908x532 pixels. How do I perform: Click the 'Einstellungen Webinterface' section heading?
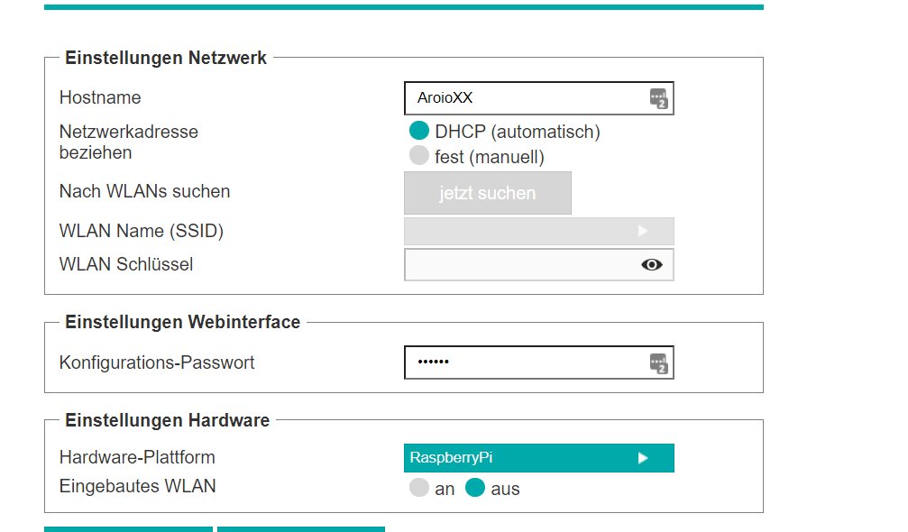click(182, 322)
